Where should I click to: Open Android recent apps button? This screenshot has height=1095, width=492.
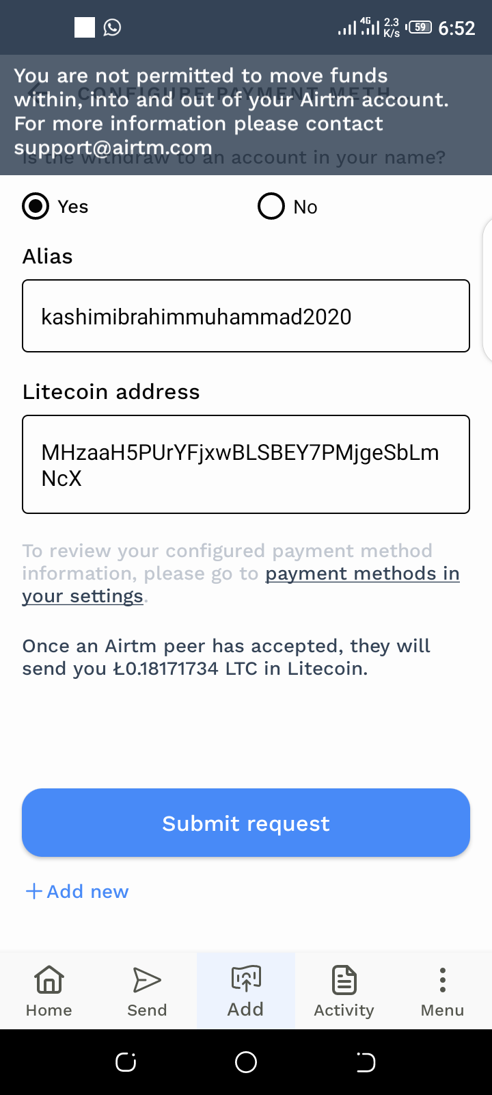pos(126,1061)
